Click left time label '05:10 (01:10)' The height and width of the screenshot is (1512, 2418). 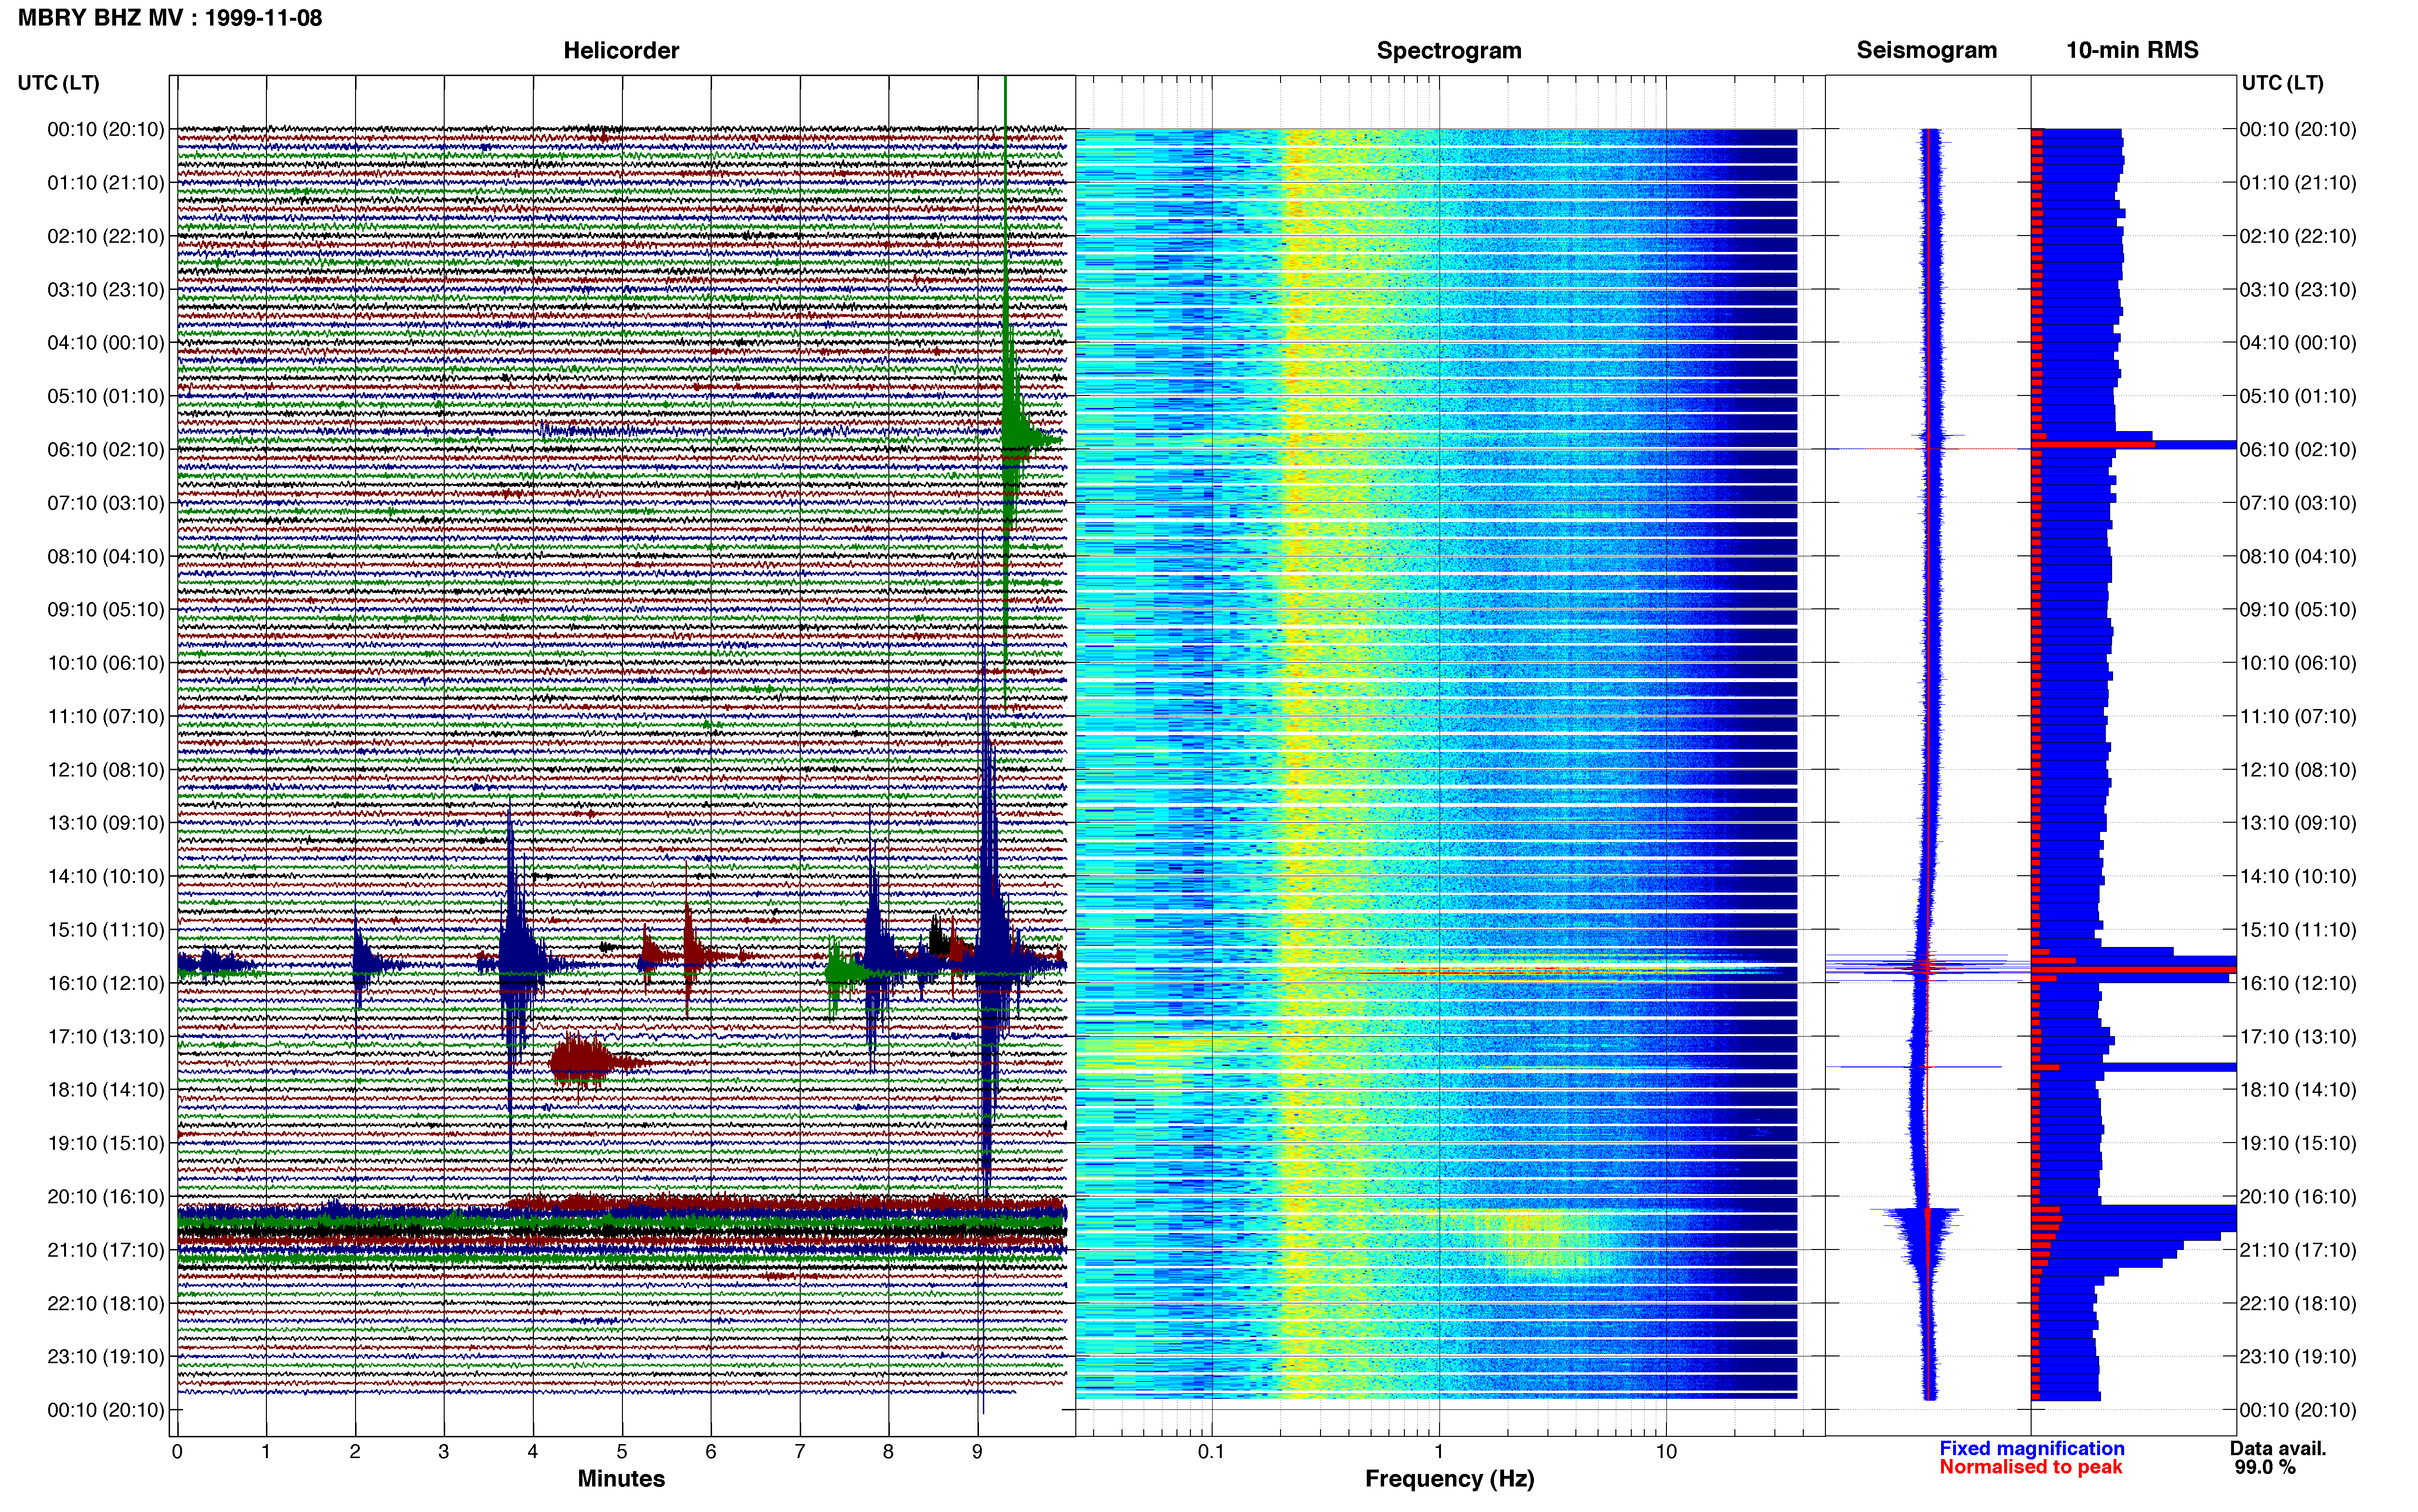[x=106, y=396]
